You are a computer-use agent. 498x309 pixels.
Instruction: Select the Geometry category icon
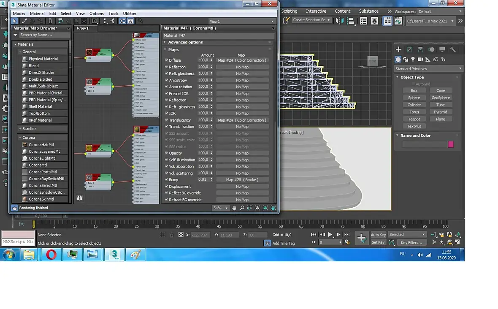[398, 60]
